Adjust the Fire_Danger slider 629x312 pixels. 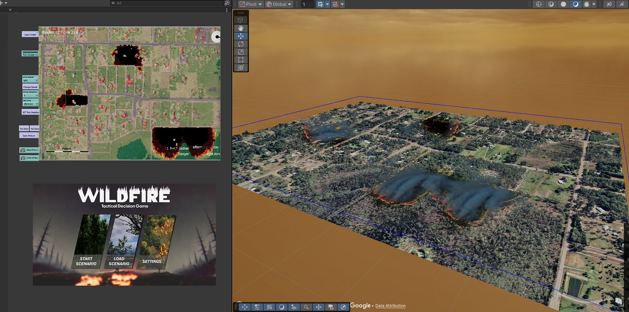pos(30,54)
